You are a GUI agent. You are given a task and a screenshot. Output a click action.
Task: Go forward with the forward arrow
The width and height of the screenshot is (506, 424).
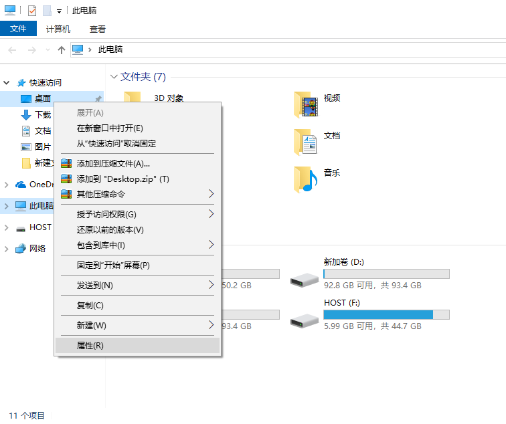pos(32,50)
